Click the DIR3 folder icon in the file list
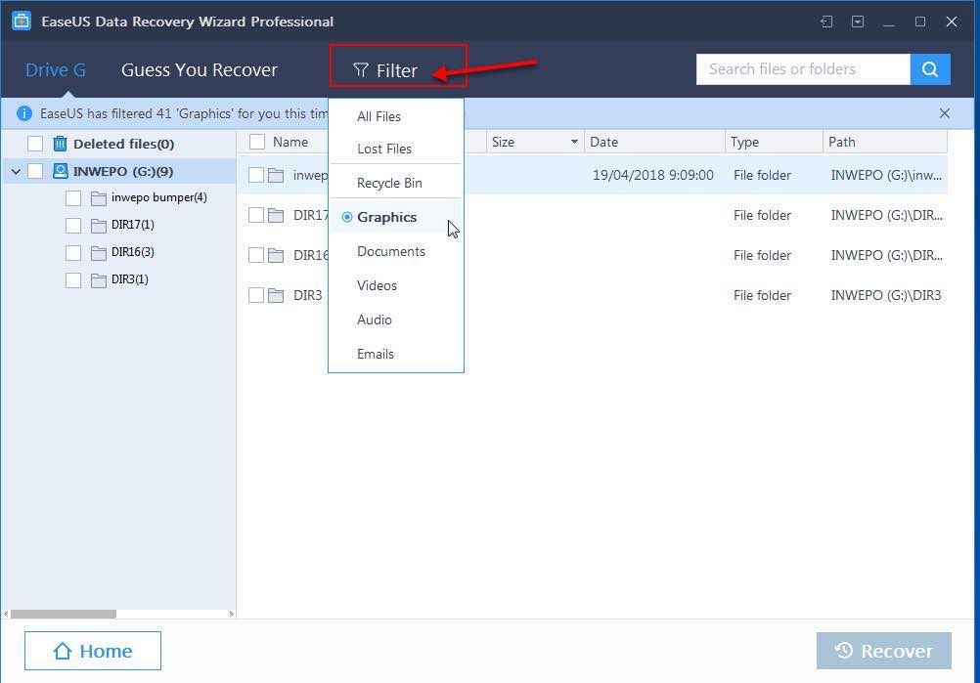This screenshot has width=980, height=683. (276, 295)
